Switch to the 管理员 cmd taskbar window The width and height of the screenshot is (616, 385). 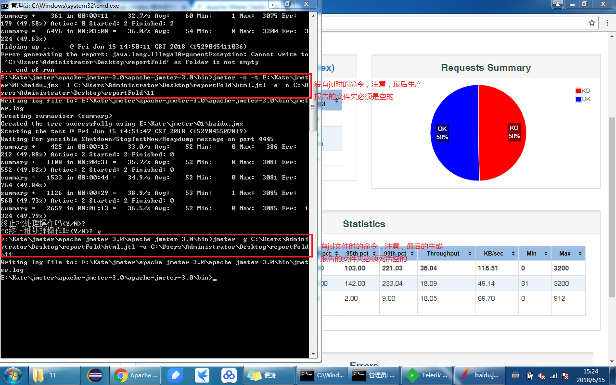(374, 375)
